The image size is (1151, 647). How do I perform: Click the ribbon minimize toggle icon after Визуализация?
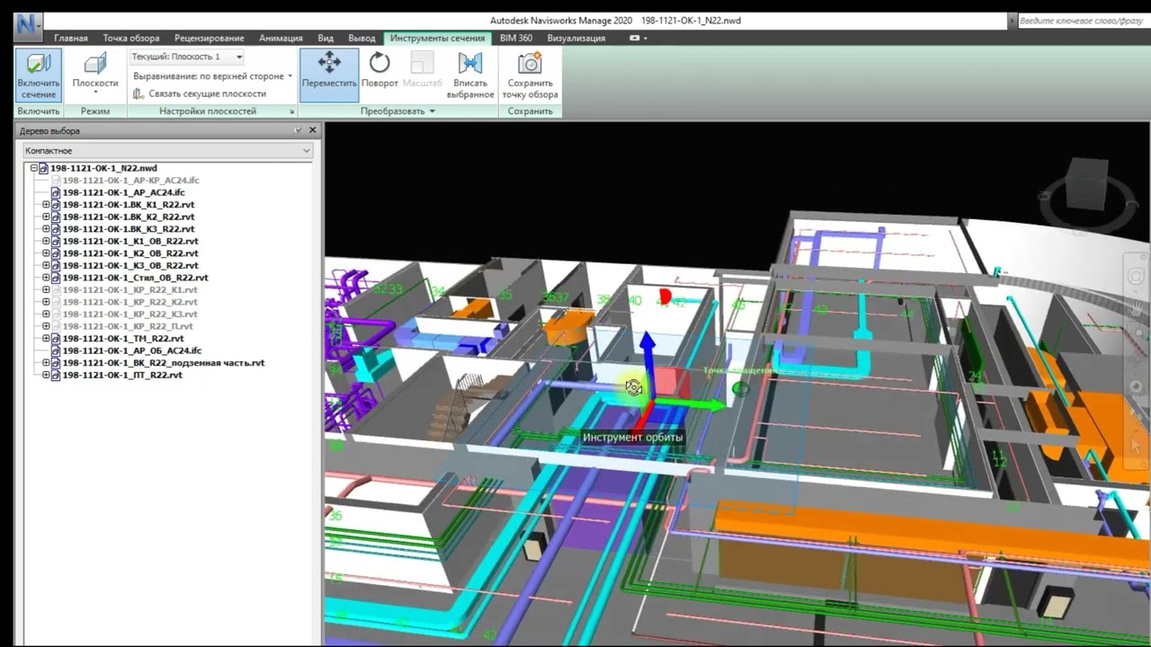tap(635, 39)
